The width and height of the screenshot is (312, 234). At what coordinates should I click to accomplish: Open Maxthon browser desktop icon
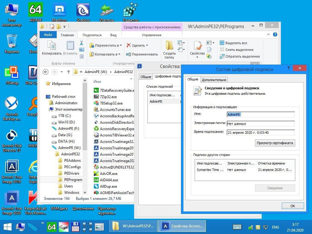click(59, 12)
